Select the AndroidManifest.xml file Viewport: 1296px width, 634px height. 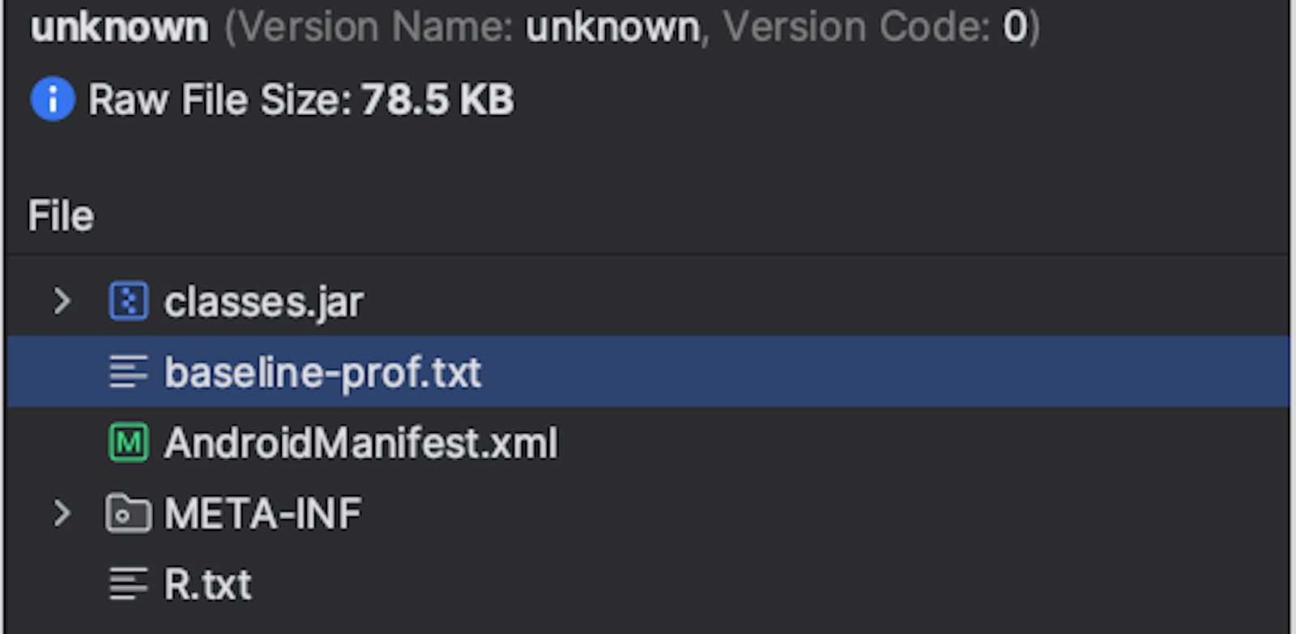[x=361, y=444]
